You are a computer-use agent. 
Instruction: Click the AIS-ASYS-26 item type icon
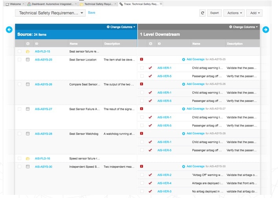[28, 84]
